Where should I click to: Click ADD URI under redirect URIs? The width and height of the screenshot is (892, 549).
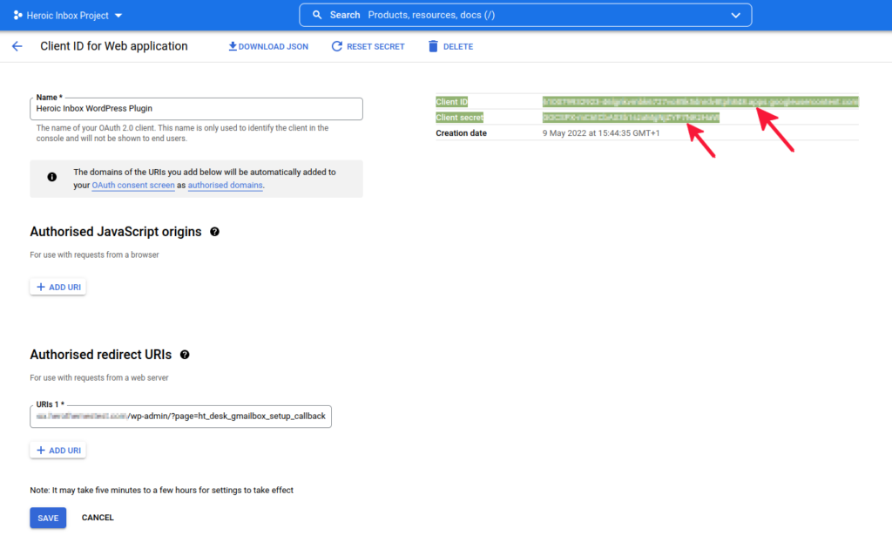(58, 451)
